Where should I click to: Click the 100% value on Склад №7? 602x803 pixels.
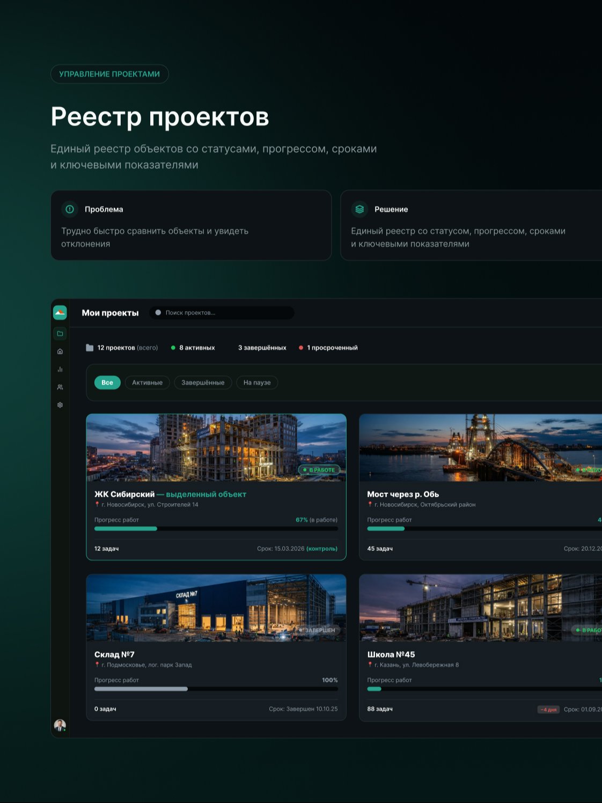pyautogui.click(x=330, y=680)
